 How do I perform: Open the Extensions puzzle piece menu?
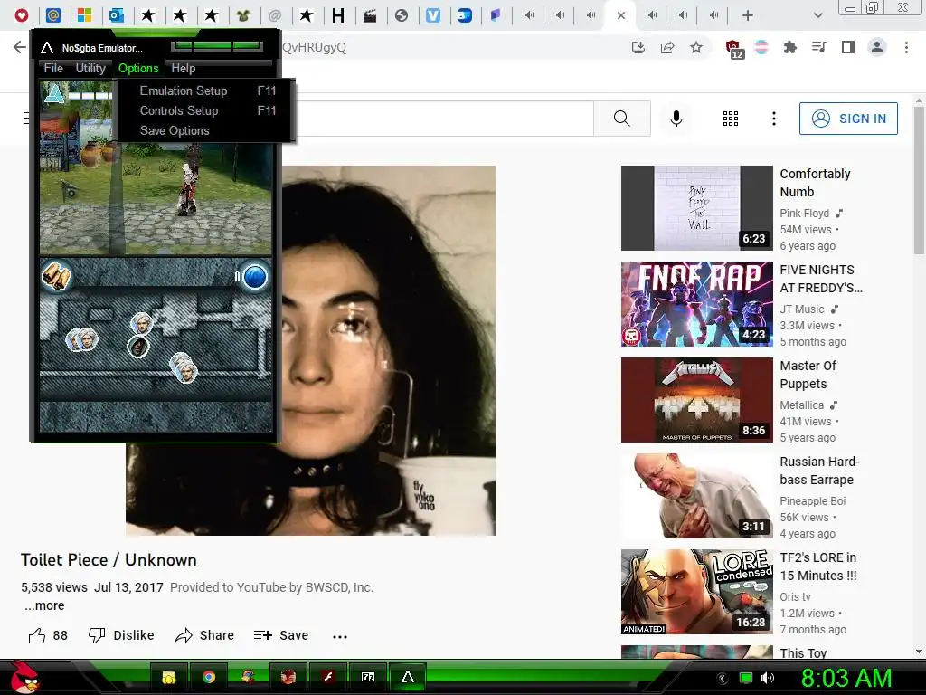789,47
